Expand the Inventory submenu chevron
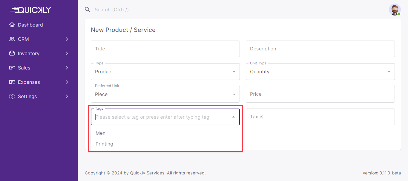Image resolution: width=408 pixels, height=181 pixels. coord(67,53)
